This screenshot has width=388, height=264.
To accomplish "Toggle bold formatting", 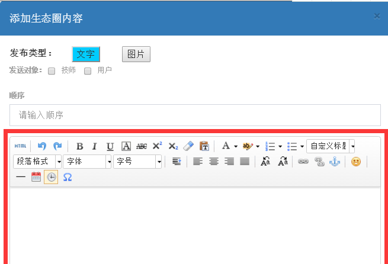I will coord(79,146).
